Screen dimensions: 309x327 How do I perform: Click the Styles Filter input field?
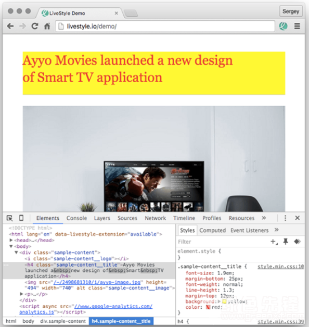click(223, 242)
